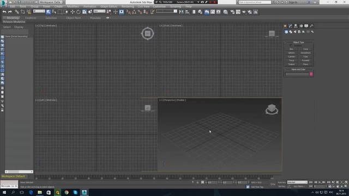
Task: Click the Teapot object type button
Action: tap(291, 64)
